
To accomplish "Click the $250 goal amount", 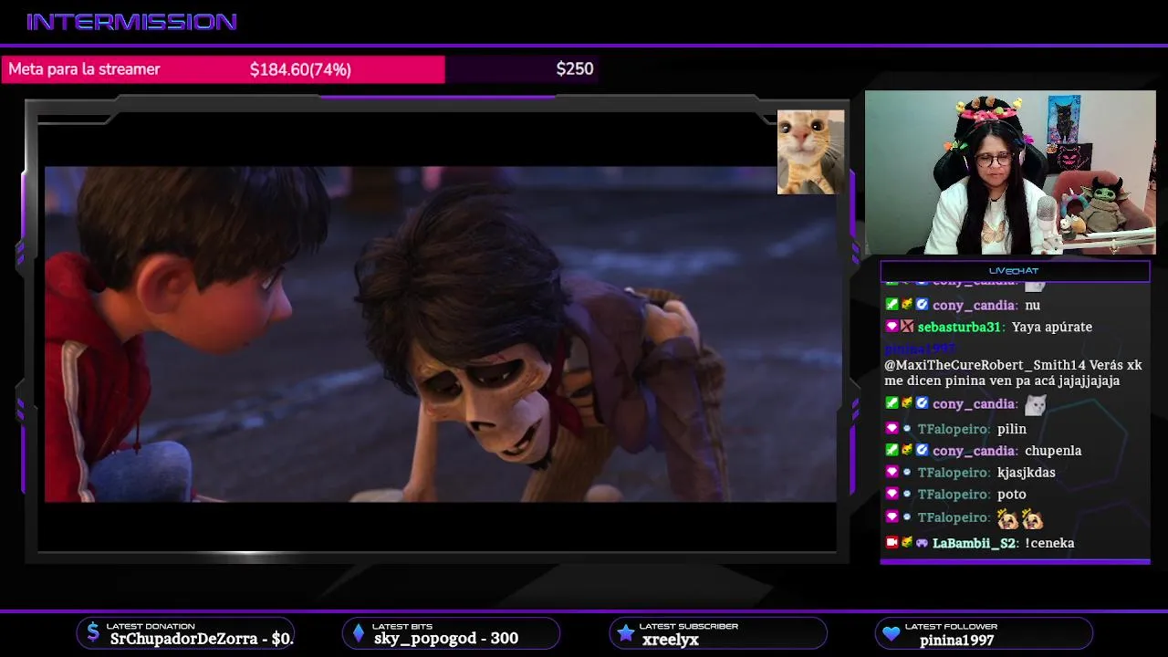I will pos(575,69).
